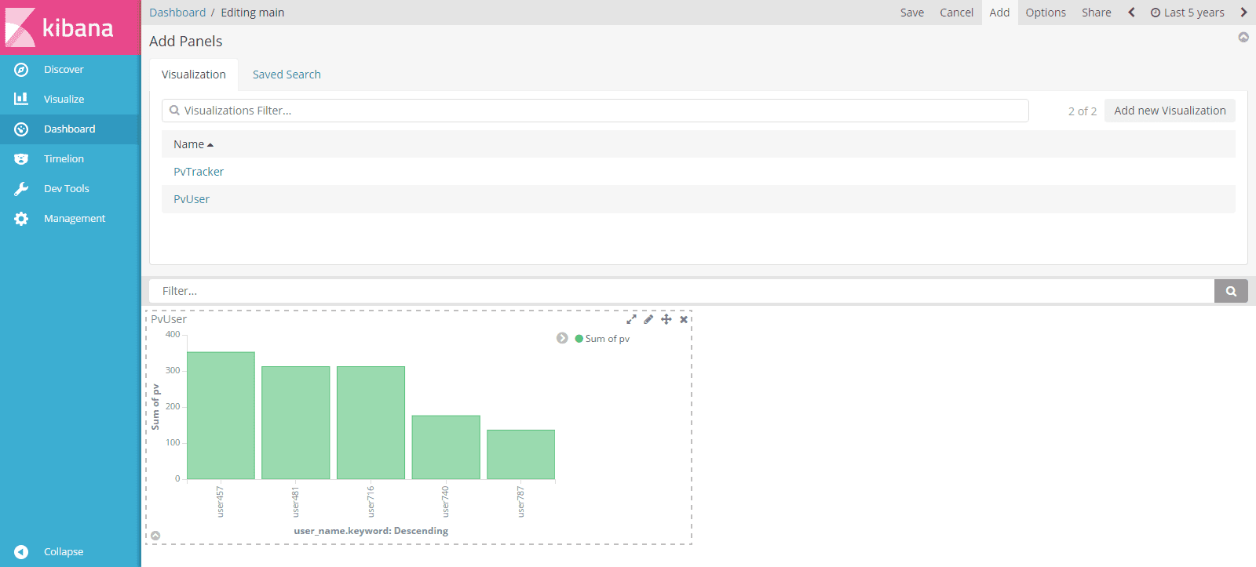Open Visualize bar chart icon
This screenshot has width=1256, height=567.
point(21,99)
